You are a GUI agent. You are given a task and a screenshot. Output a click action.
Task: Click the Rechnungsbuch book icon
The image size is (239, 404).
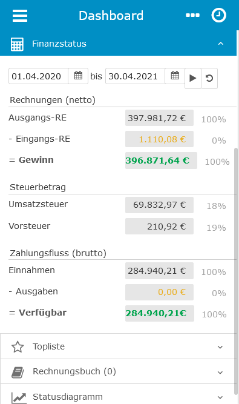point(18,372)
